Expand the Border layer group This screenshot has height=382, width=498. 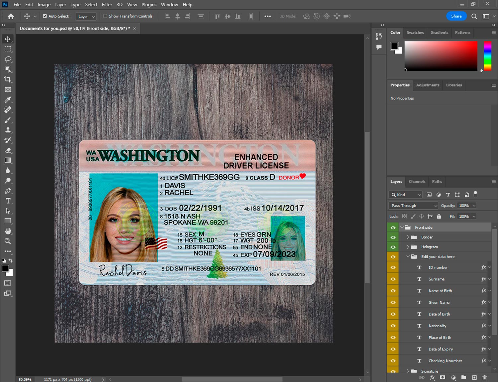pyautogui.click(x=408, y=237)
